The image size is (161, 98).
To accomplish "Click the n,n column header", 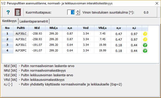I will [x=70, y=28].
